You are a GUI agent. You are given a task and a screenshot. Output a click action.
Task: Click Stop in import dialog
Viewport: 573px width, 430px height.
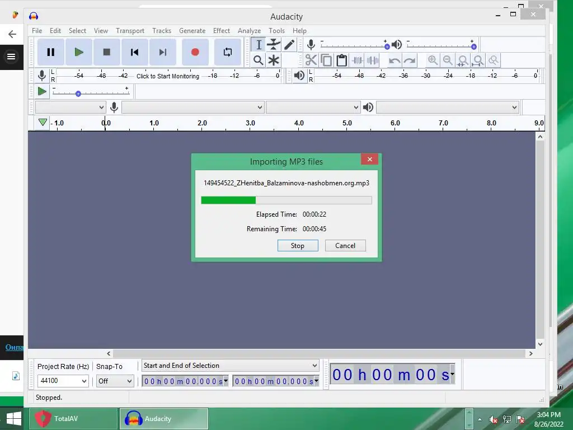298,246
